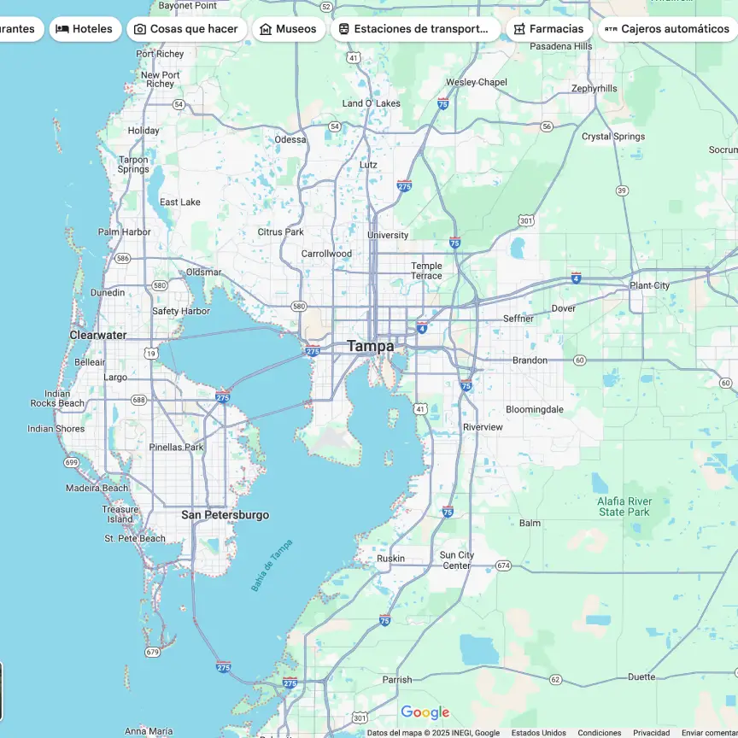This screenshot has height=738, width=738.
Task: Click the Ruskin place label
Action: [x=390, y=559]
